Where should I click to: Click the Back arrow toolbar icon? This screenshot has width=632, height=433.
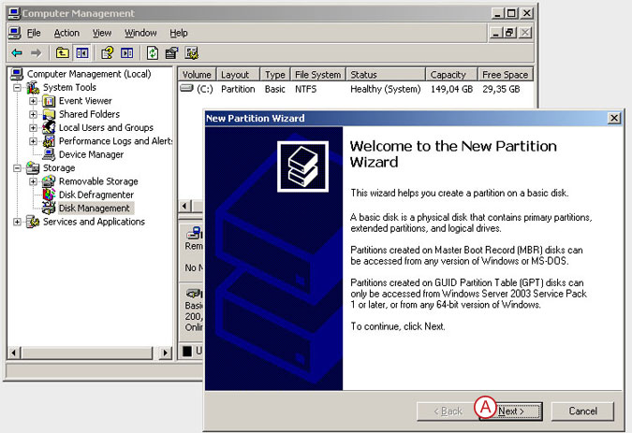[x=17, y=52]
